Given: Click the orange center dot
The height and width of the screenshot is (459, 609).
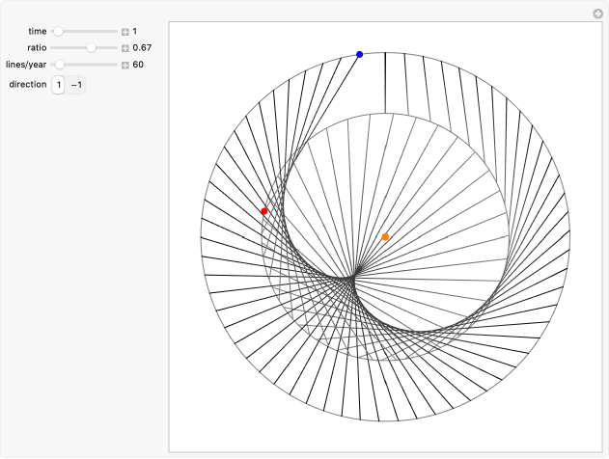Looking at the screenshot, I should 385,236.
